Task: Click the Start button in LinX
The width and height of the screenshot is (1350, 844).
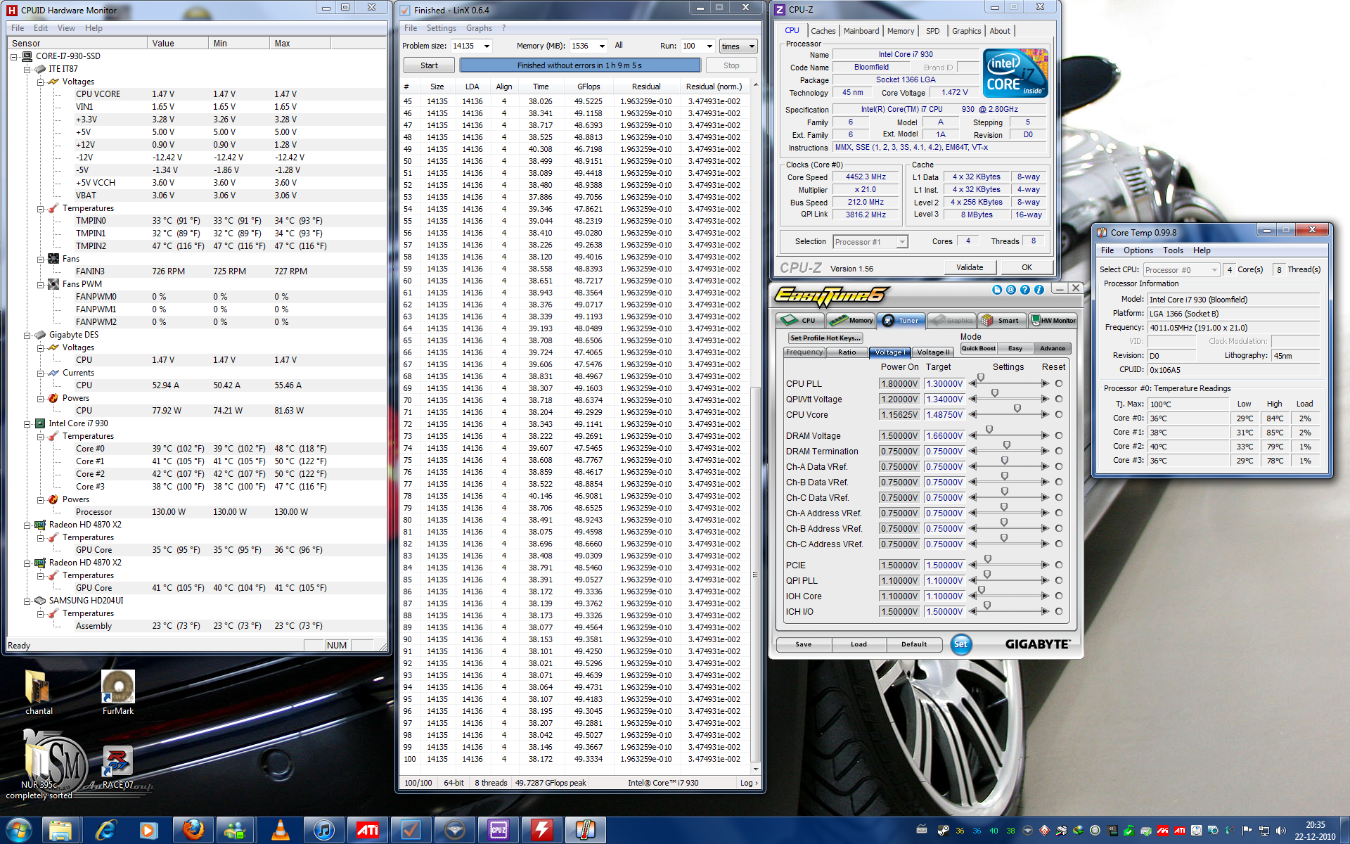Action: 429,65
